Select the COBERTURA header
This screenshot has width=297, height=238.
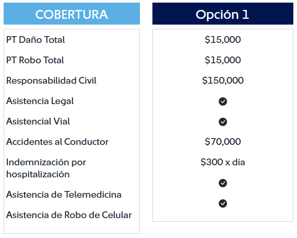72,14
